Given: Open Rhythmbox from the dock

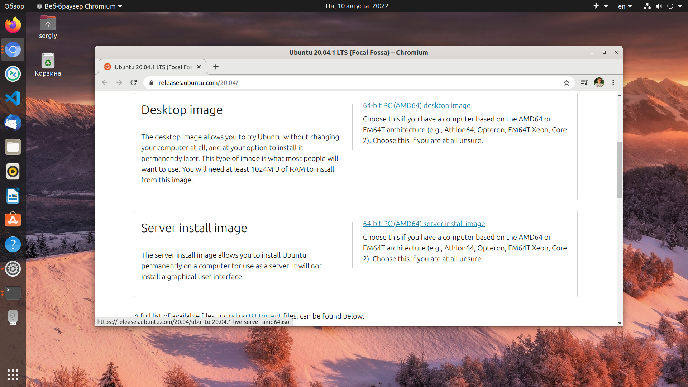Looking at the screenshot, I should click(x=13, y=171).
